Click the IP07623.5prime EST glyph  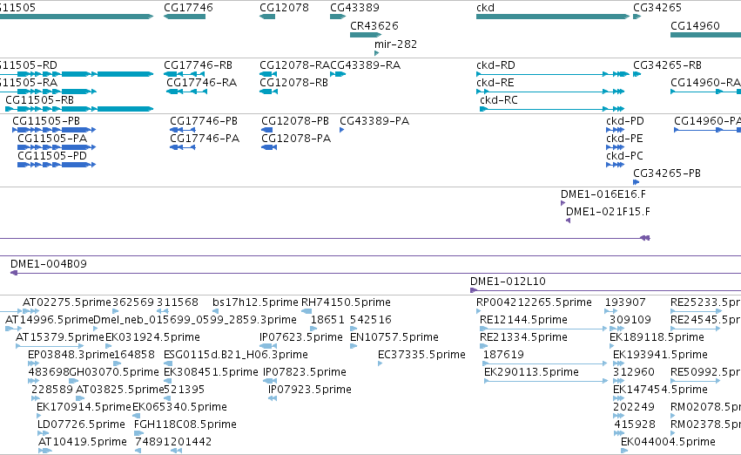click(x=268, y=346)
